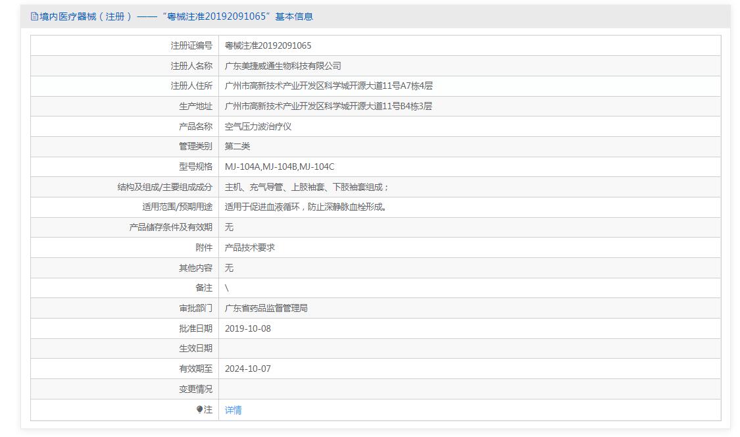Select approving department 广东省药品监督管理局
Screen dimensions: 740x437
(266, 308)
